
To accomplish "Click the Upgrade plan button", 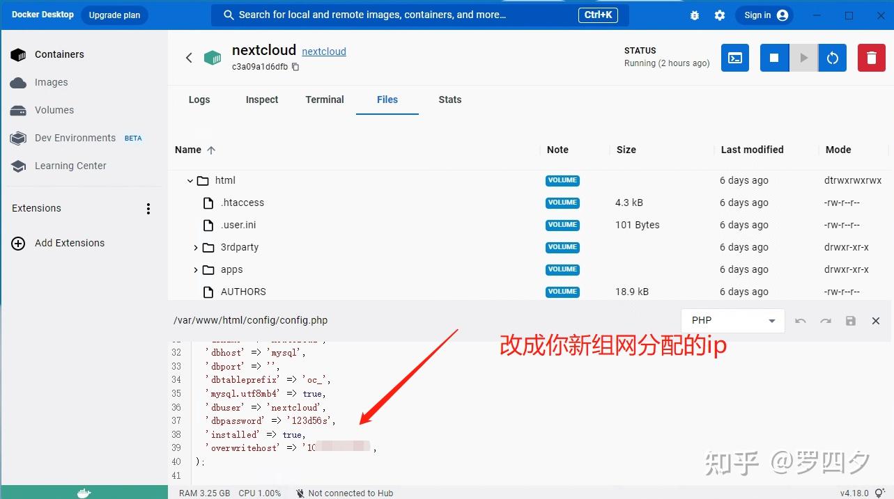I will click(x=114, y=15).
